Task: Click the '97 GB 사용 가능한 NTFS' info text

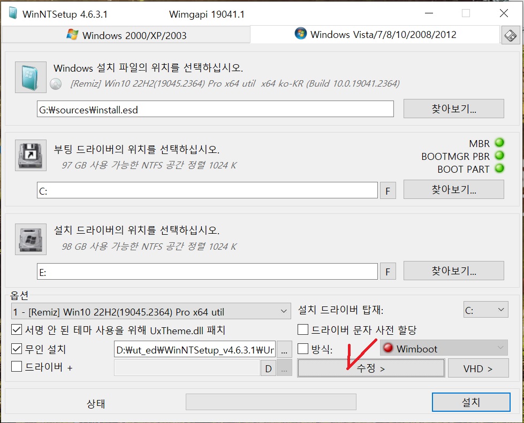Action: [149, 165]
